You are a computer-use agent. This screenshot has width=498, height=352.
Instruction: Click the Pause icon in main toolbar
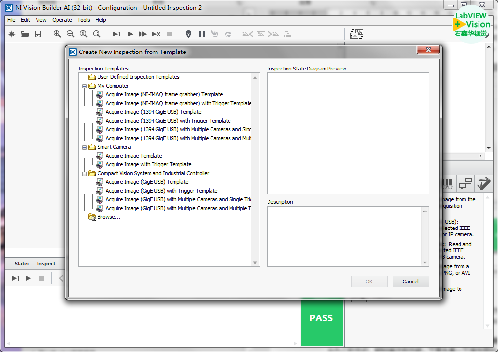[201, 34]
